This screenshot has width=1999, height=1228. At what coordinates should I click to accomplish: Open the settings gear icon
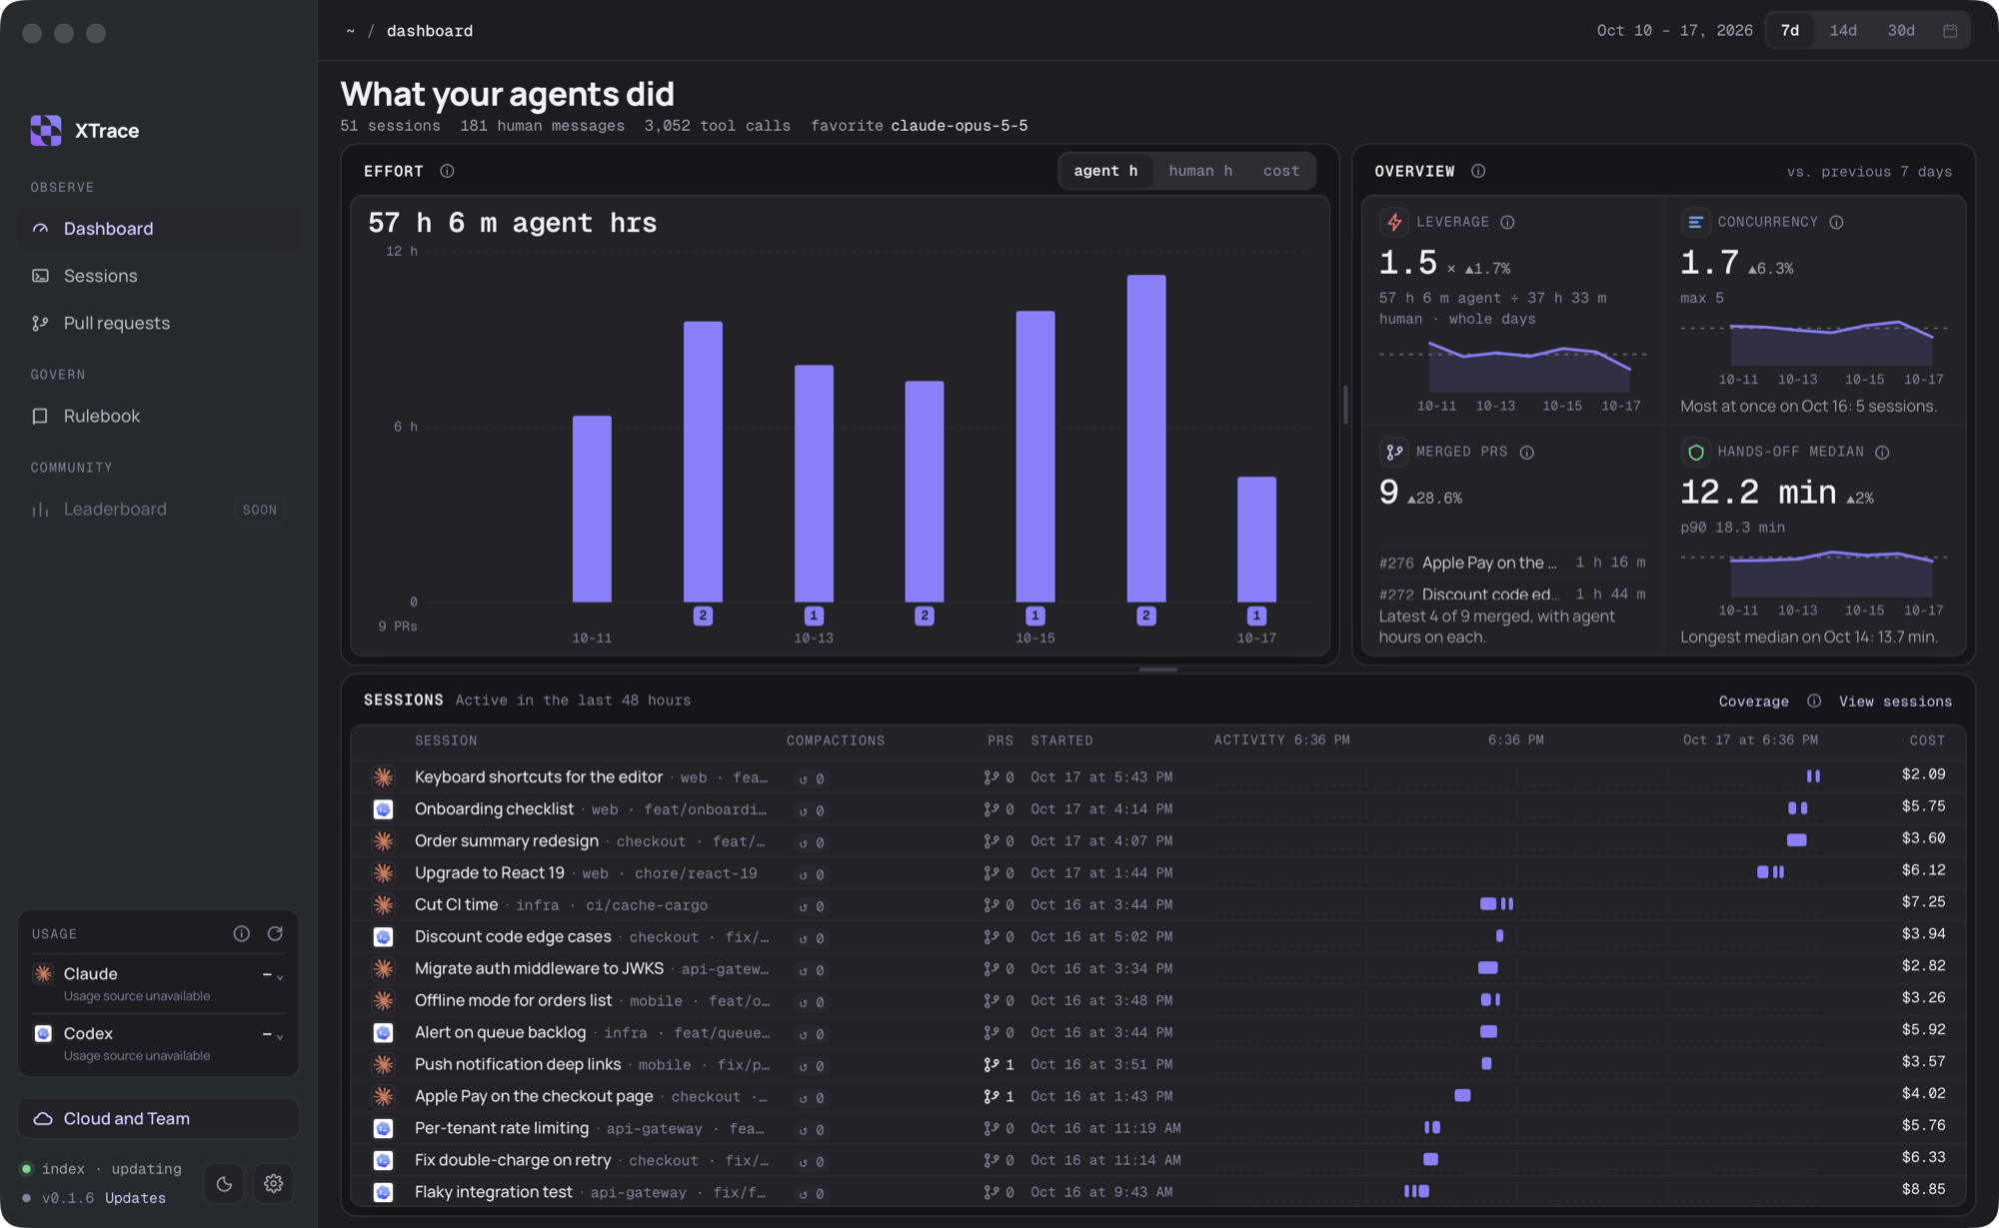click(x=273, y=1184)
